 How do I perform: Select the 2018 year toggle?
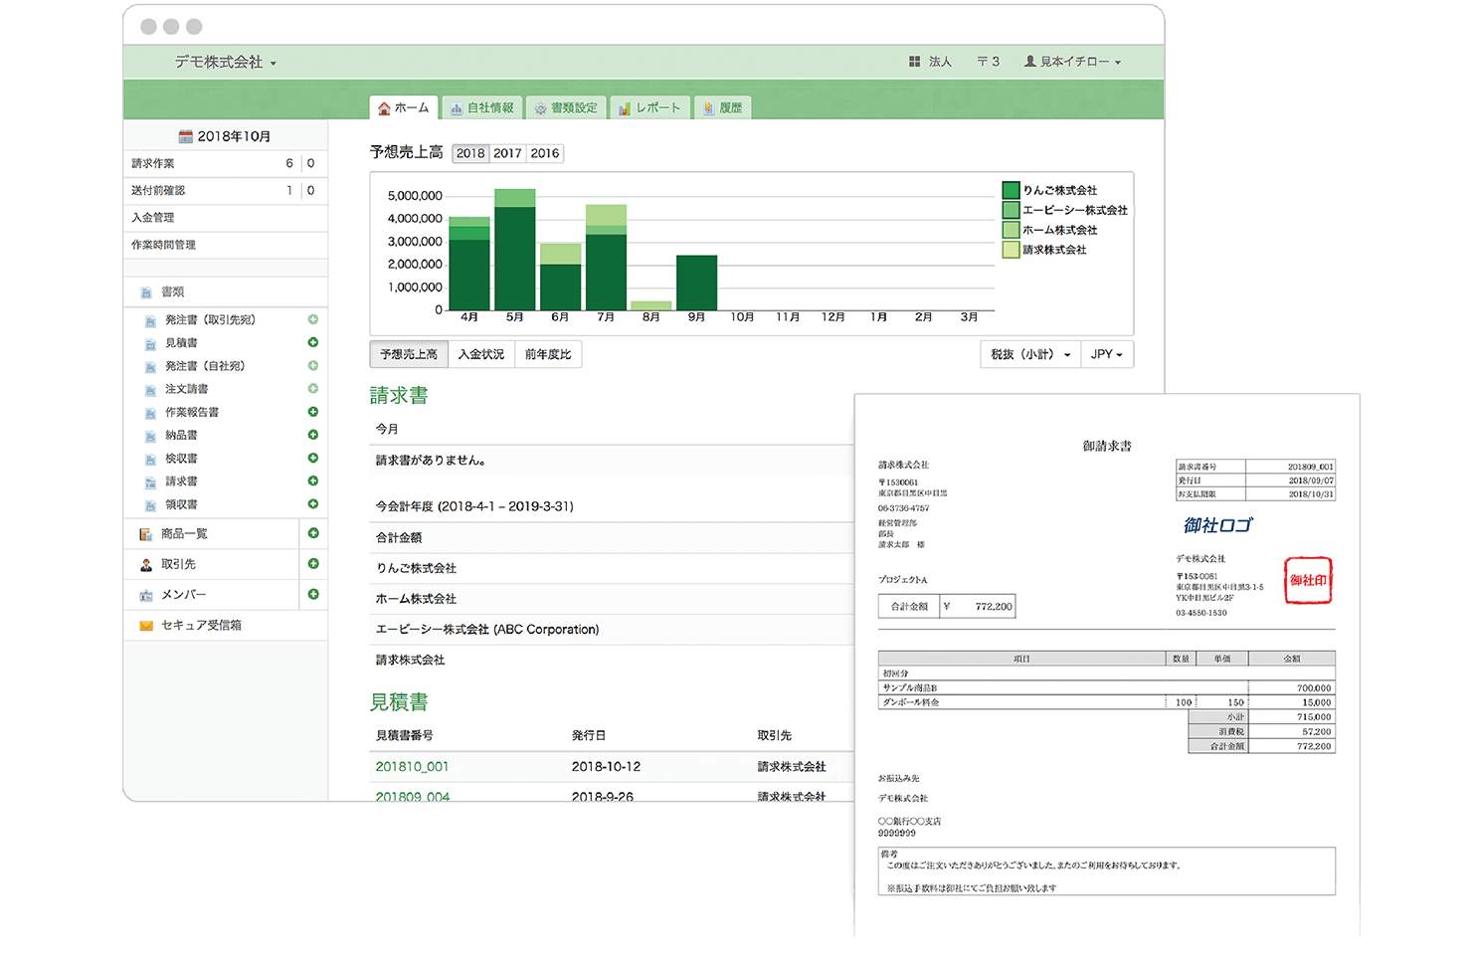470,153
